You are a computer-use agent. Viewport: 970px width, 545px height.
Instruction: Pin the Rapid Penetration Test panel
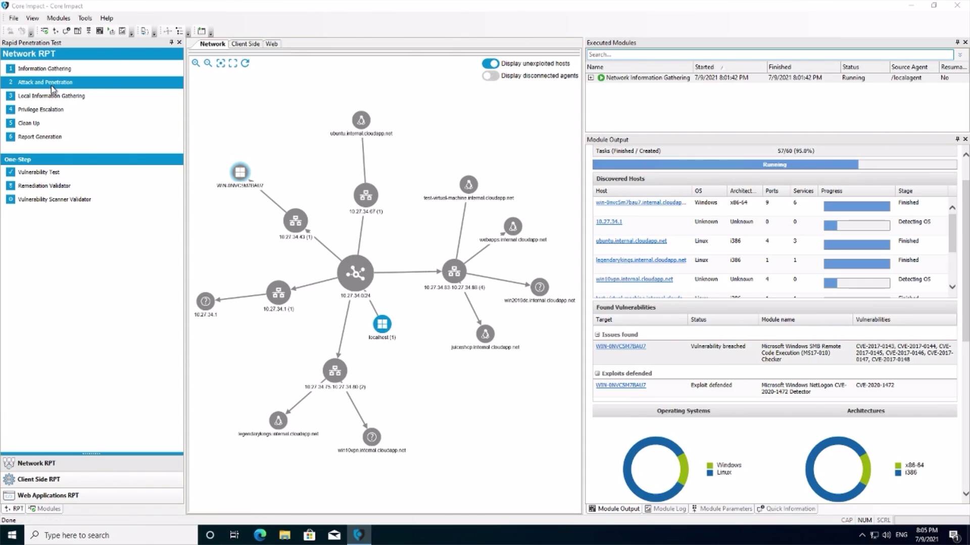tap(171, 42)
